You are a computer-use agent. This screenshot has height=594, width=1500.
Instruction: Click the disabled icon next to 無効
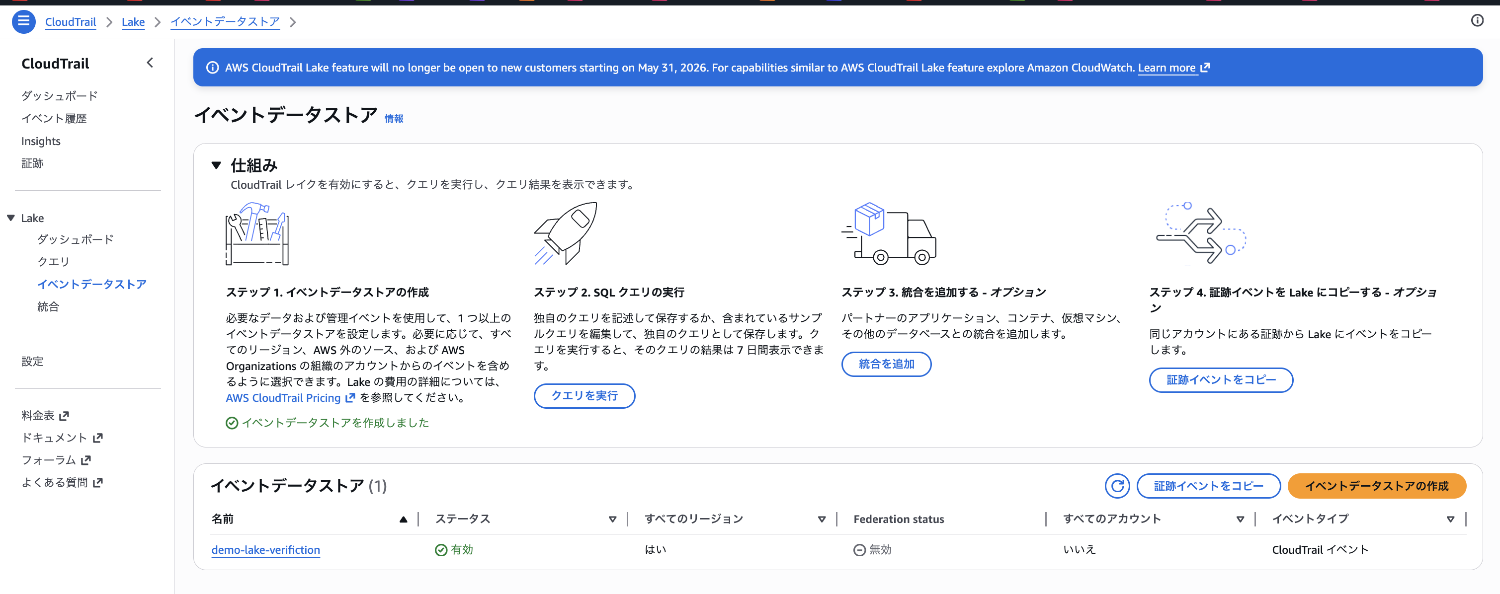(859, 550)
